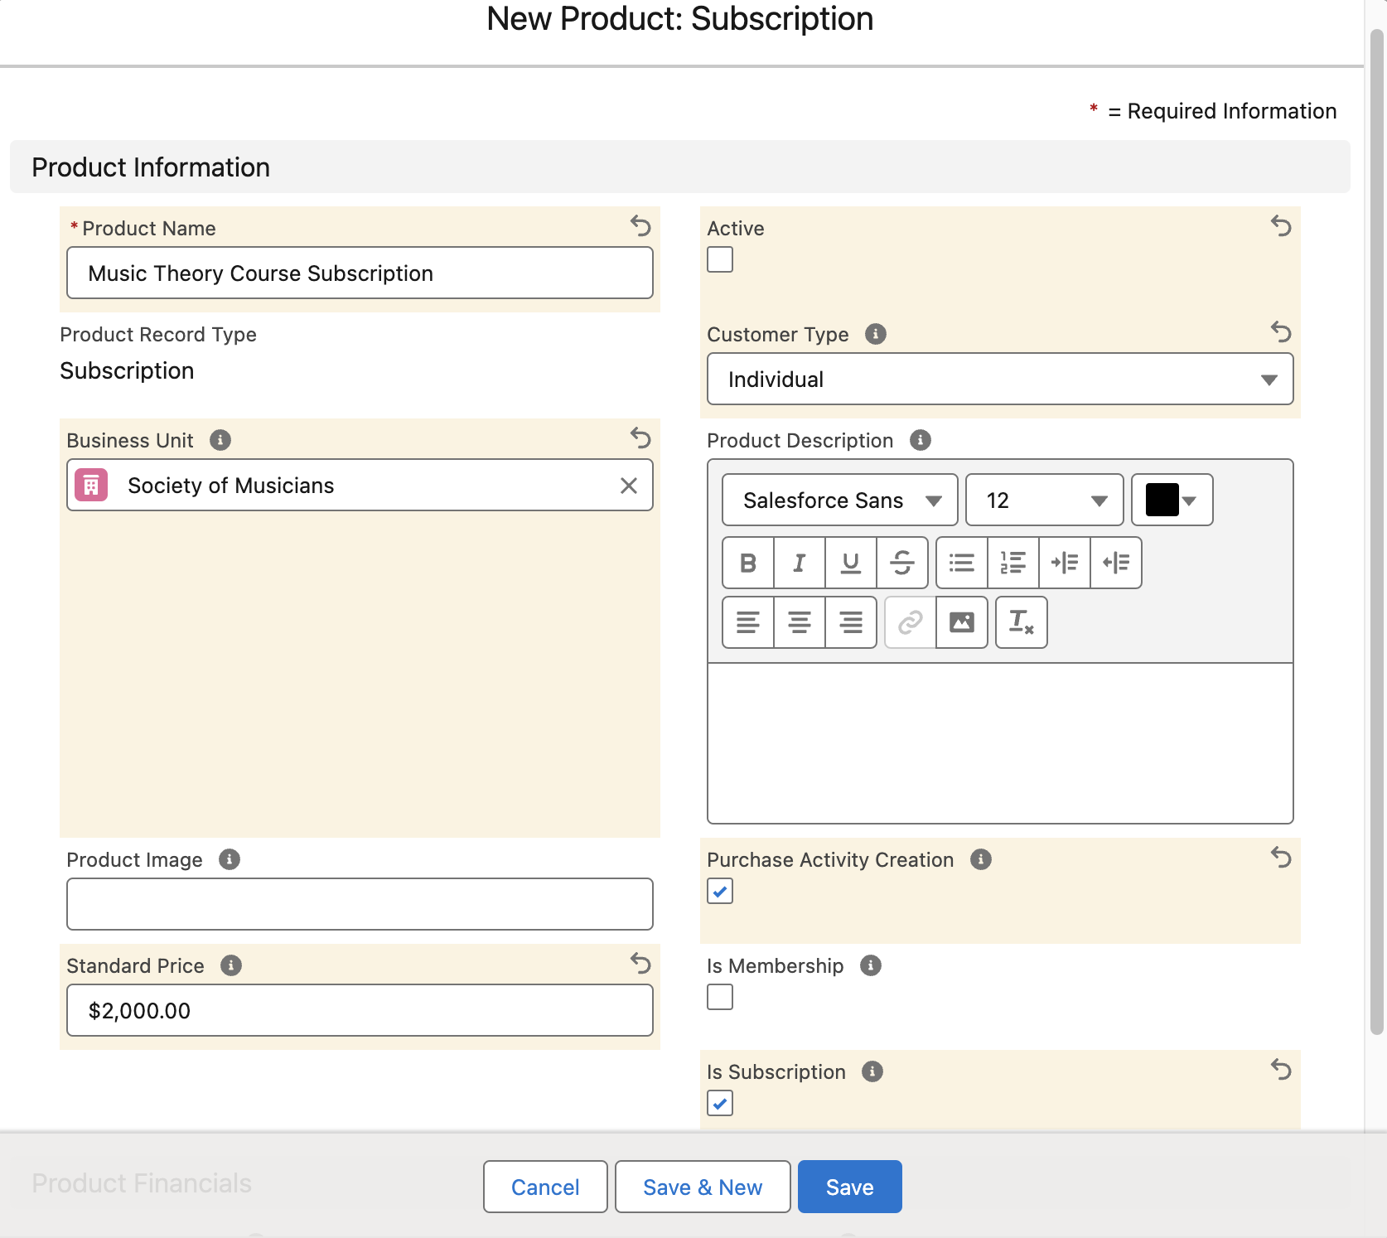
Task: Undo changes to Active checkbox
Action: tap(1281, 225)
